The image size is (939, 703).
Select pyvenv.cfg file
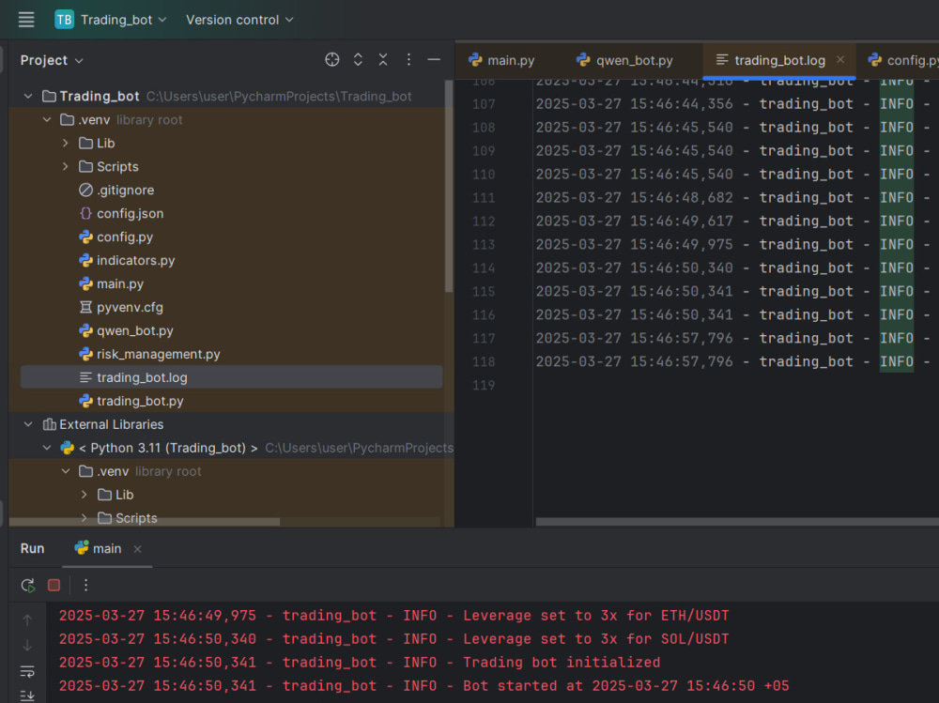point(120,307)
